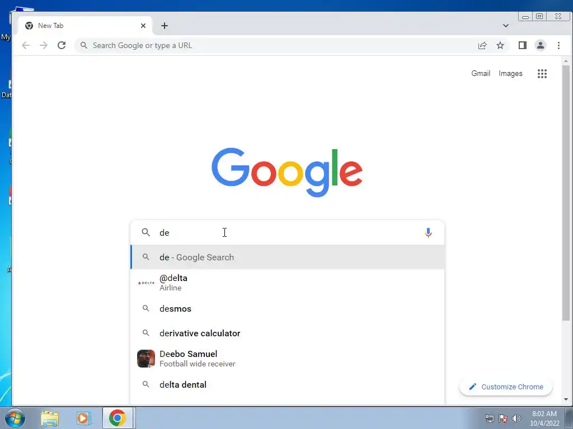
Task: Minimize the Chrome window
Action: click(x=525, y=17)
